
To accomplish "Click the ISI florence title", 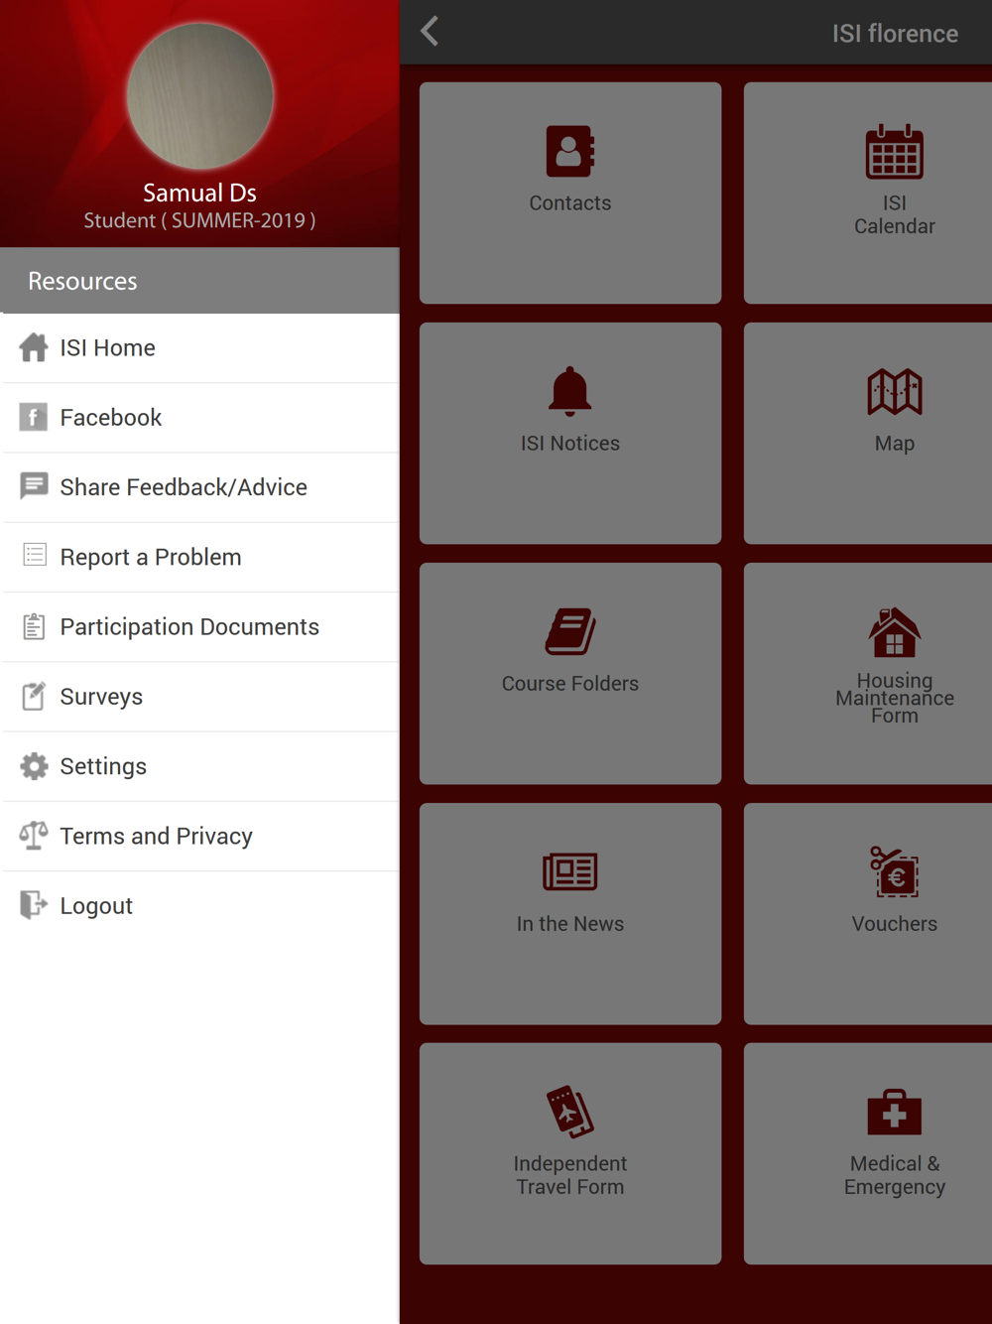I will pos(895,33).
